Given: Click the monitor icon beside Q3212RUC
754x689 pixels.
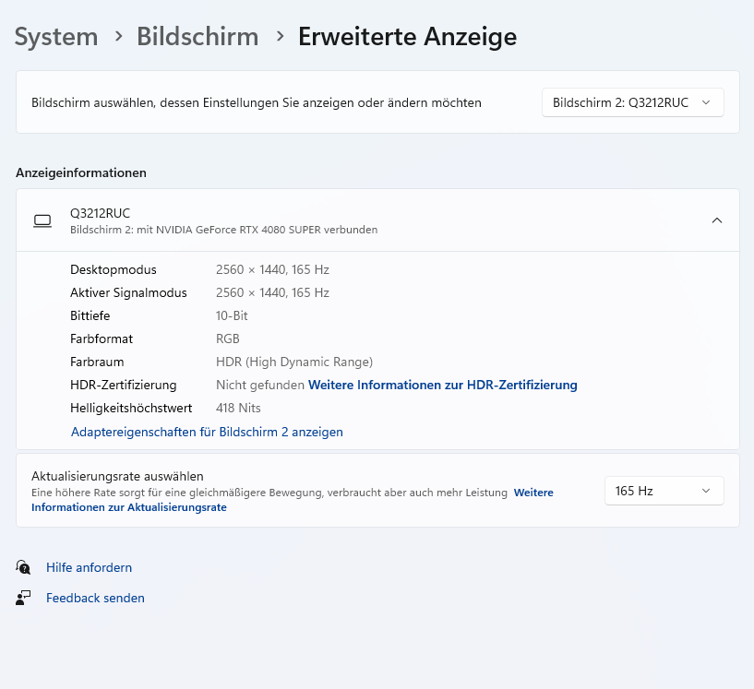Looking at the screenshot, I should 42,220.
